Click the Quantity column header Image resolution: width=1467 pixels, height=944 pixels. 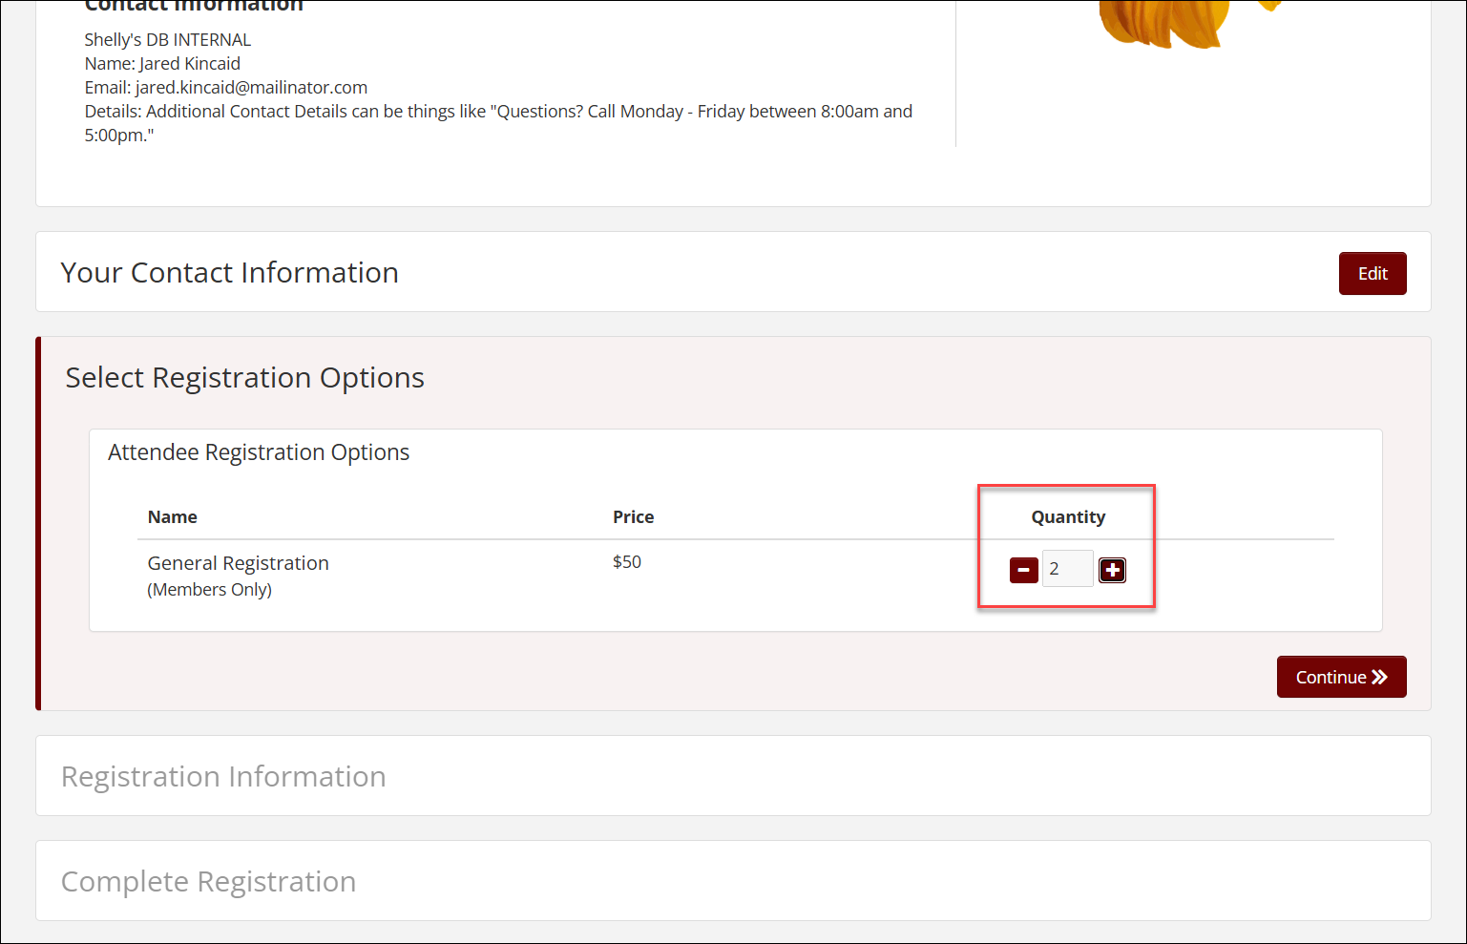click(x=1068, y=516)
